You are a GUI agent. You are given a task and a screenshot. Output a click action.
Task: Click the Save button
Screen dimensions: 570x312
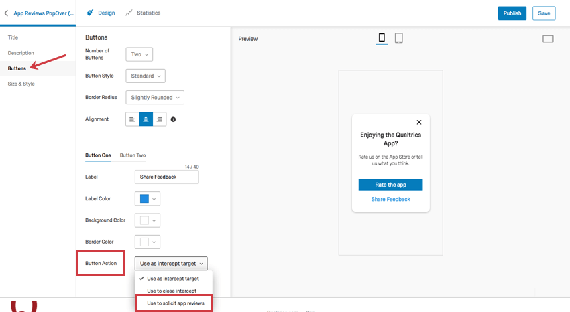click(x=544, y=13)
